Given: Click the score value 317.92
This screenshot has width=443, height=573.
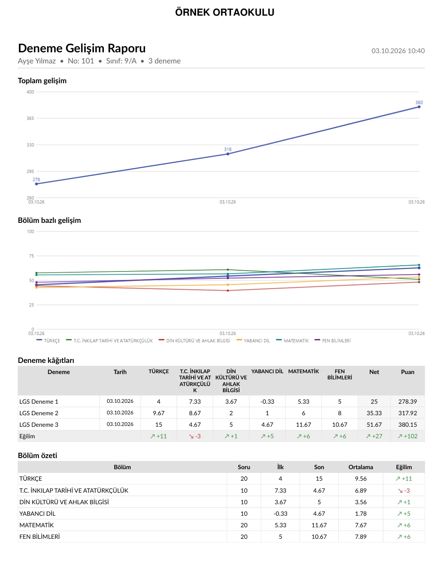Looking at the screenshot, I should 408,413.
